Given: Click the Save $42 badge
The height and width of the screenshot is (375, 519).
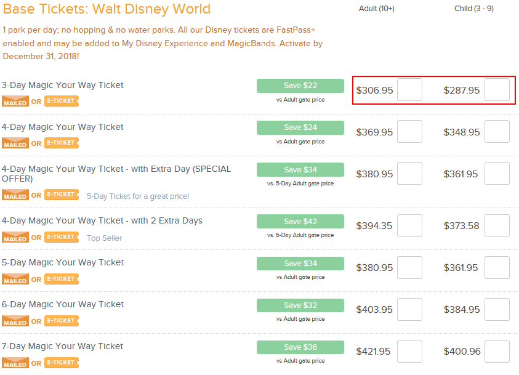Looking at the screenshot, I should click(300, 222).
